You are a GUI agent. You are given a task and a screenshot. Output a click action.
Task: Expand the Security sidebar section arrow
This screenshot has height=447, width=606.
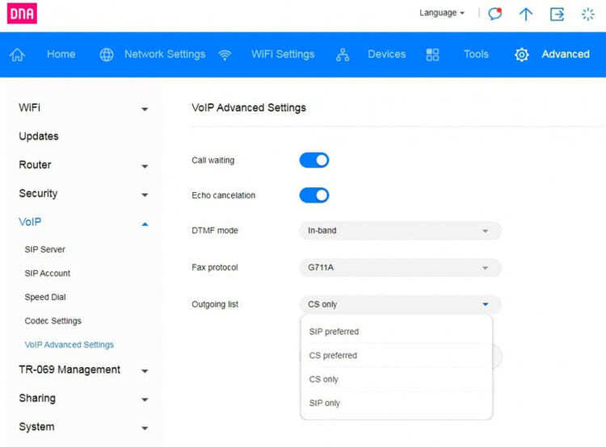click(x=145, y=195)
